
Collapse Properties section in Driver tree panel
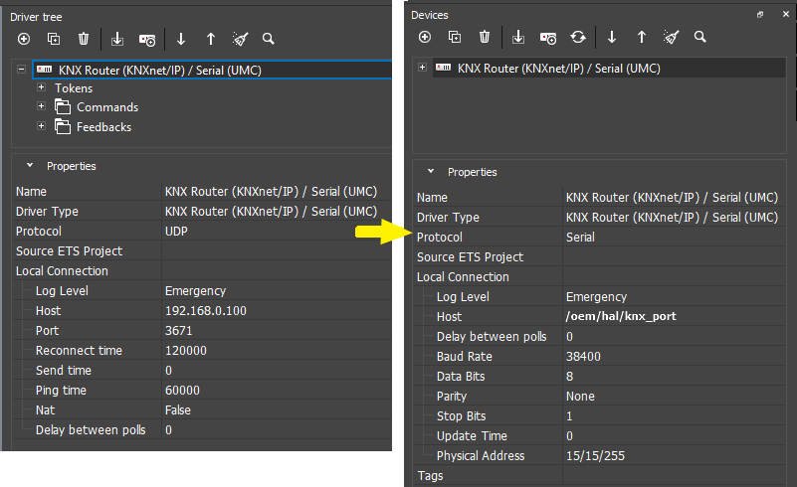[x=30, y=166]
